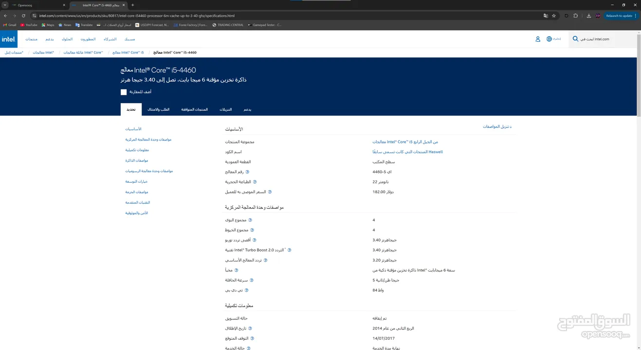Open the الحلول navigation menu
The image size is (641, 350).
coord(67,39)
